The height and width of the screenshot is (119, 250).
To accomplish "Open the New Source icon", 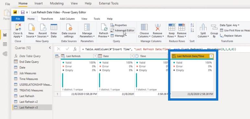I will 31,27.
